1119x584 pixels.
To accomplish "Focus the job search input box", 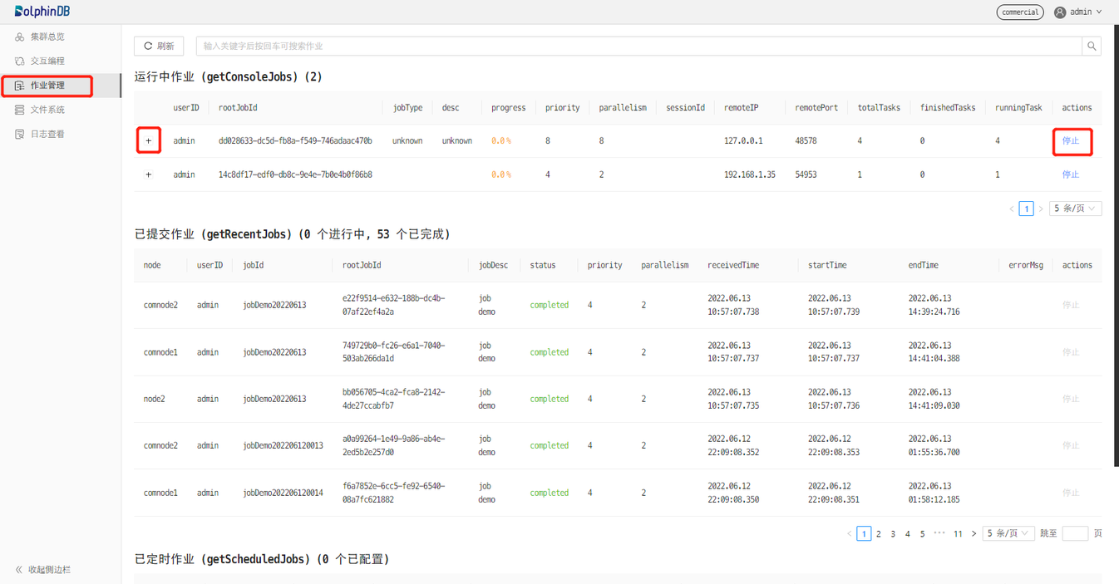I will (638, 47).
